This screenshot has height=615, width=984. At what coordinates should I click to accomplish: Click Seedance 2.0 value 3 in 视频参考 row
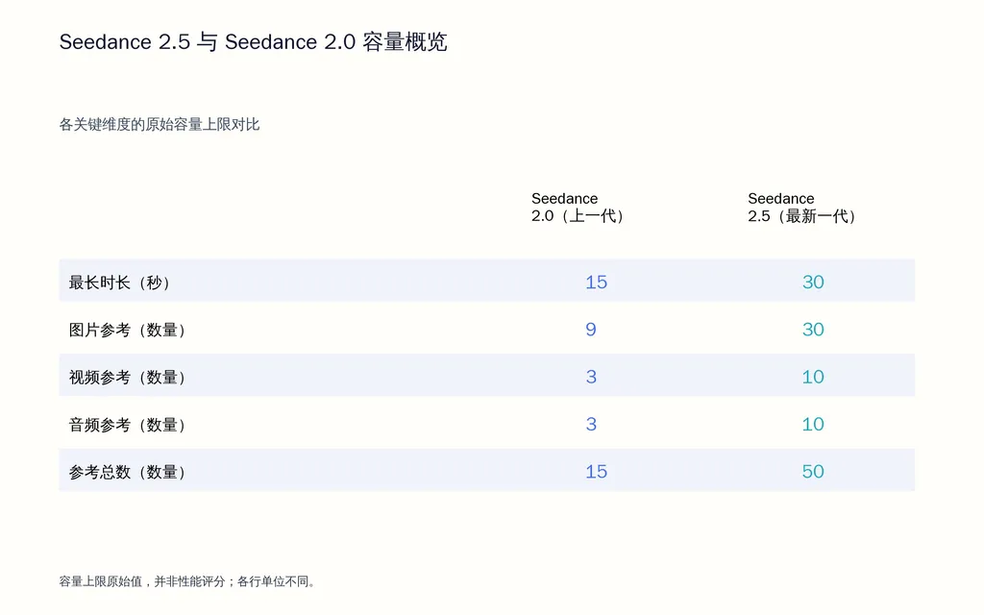[591, 377]
